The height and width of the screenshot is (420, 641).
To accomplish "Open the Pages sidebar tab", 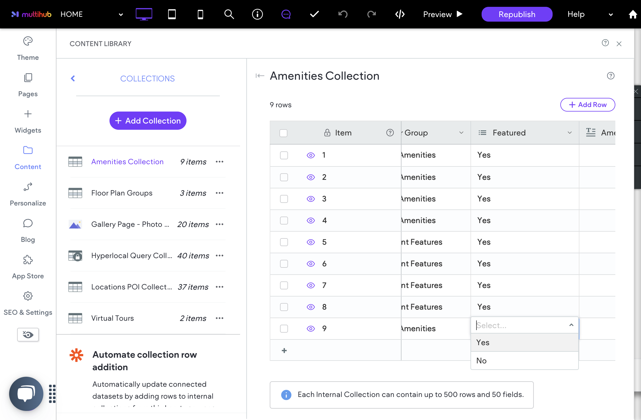I will (x=28, y=85).
